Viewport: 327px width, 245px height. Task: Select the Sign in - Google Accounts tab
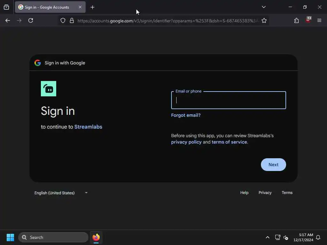point(50,7)
